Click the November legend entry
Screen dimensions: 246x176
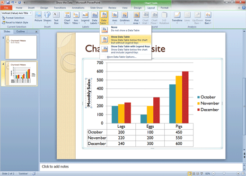pyautogui.click(x=208, y=103)
